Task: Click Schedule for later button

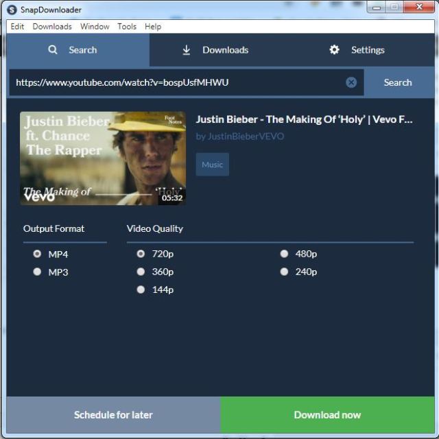Action: point(114,414)
